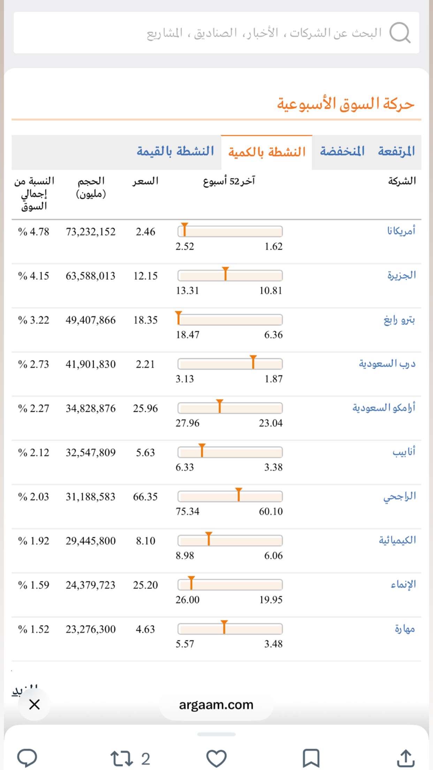The image size is (433, 770).
Task: Tap the search magnifier icon
Action: click(400, 33)
